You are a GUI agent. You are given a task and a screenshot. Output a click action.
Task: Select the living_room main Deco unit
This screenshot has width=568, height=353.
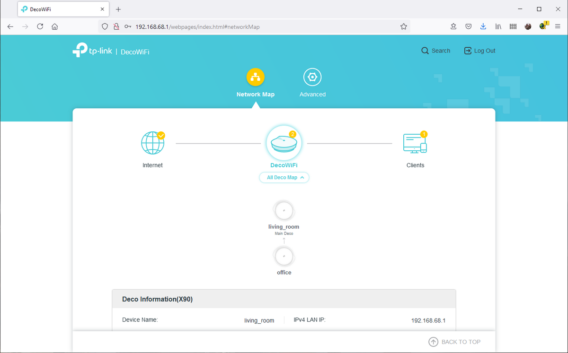[284, 211]
